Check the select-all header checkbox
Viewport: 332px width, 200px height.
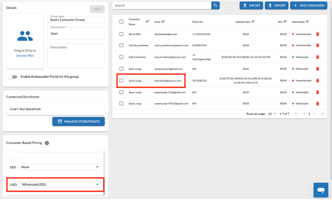121,22
